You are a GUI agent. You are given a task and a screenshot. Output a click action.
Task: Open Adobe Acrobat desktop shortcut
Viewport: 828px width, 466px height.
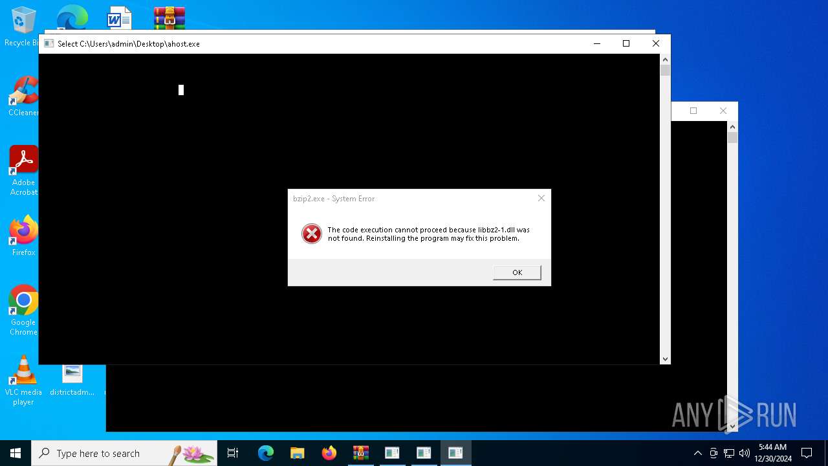[23, 171]
